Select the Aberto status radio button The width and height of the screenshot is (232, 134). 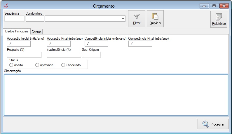pos(11,65)
